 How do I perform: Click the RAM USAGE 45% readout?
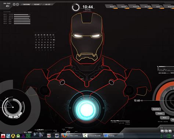(7, 5)
